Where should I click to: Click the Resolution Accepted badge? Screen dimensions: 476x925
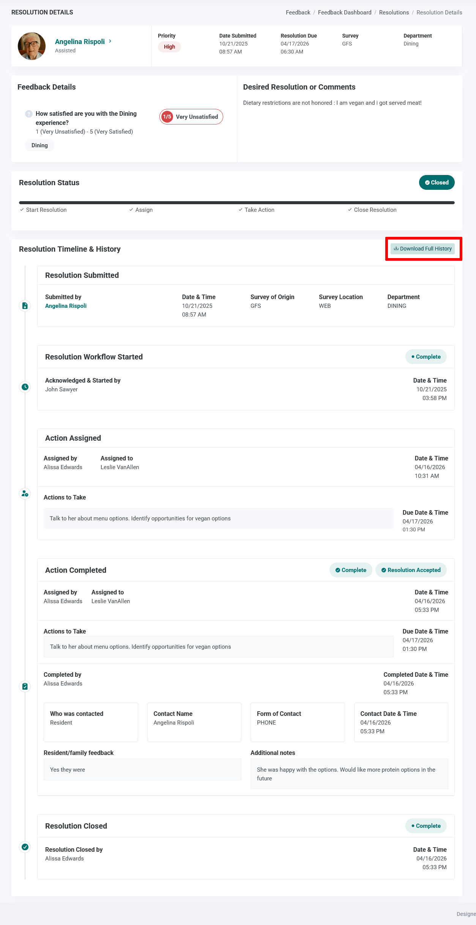(x=411, y=570)
